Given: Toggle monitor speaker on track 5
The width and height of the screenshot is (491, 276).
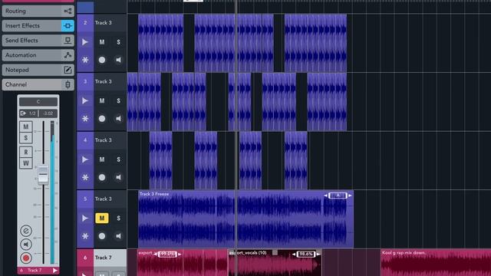Looking at the screenshot, I should [x=118, y=236].
